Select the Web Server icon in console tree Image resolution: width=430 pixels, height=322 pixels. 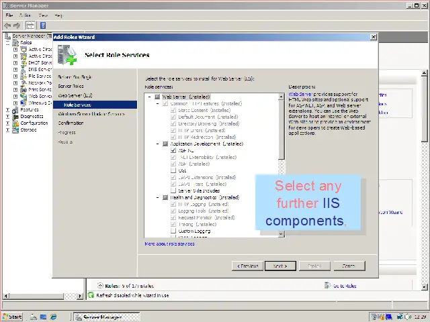point(24,96)
